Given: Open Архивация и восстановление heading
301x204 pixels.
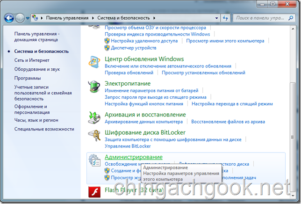Looking at the screenshot, I should (x=145, y=115).
